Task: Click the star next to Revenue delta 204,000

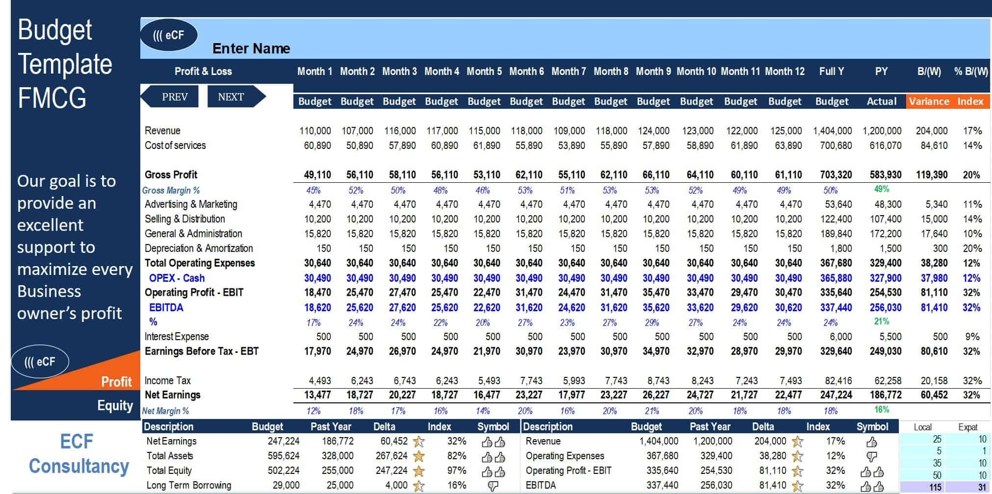Action: click(x=798, y=442)
